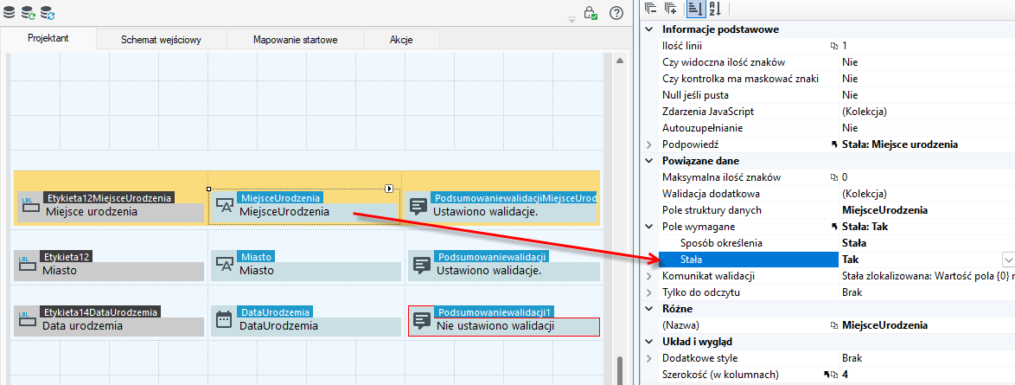Expand the Komunikat walidacji property
1015x385 pixels.
649,276
